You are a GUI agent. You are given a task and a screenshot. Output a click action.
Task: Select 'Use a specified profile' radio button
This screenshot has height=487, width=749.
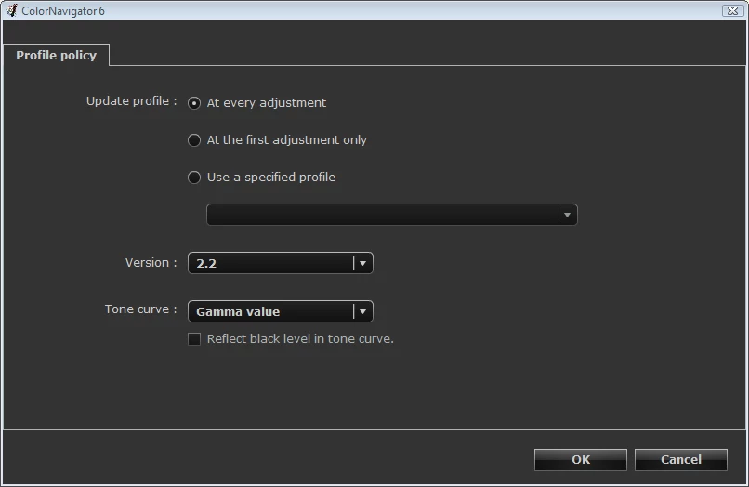coord(194,178)
